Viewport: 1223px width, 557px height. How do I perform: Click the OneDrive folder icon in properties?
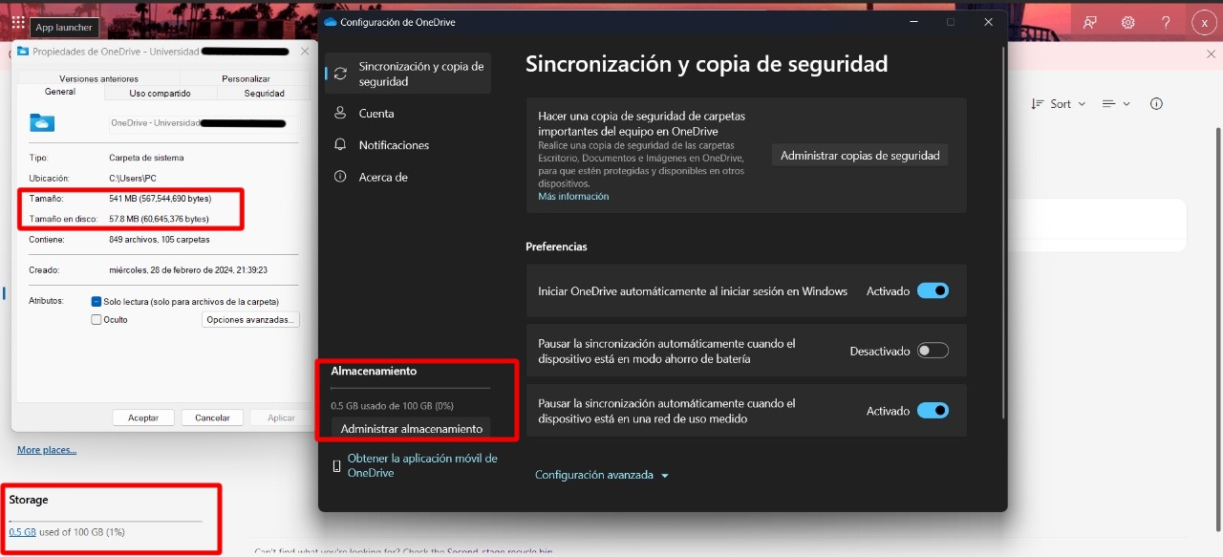(x=42, y=122)
